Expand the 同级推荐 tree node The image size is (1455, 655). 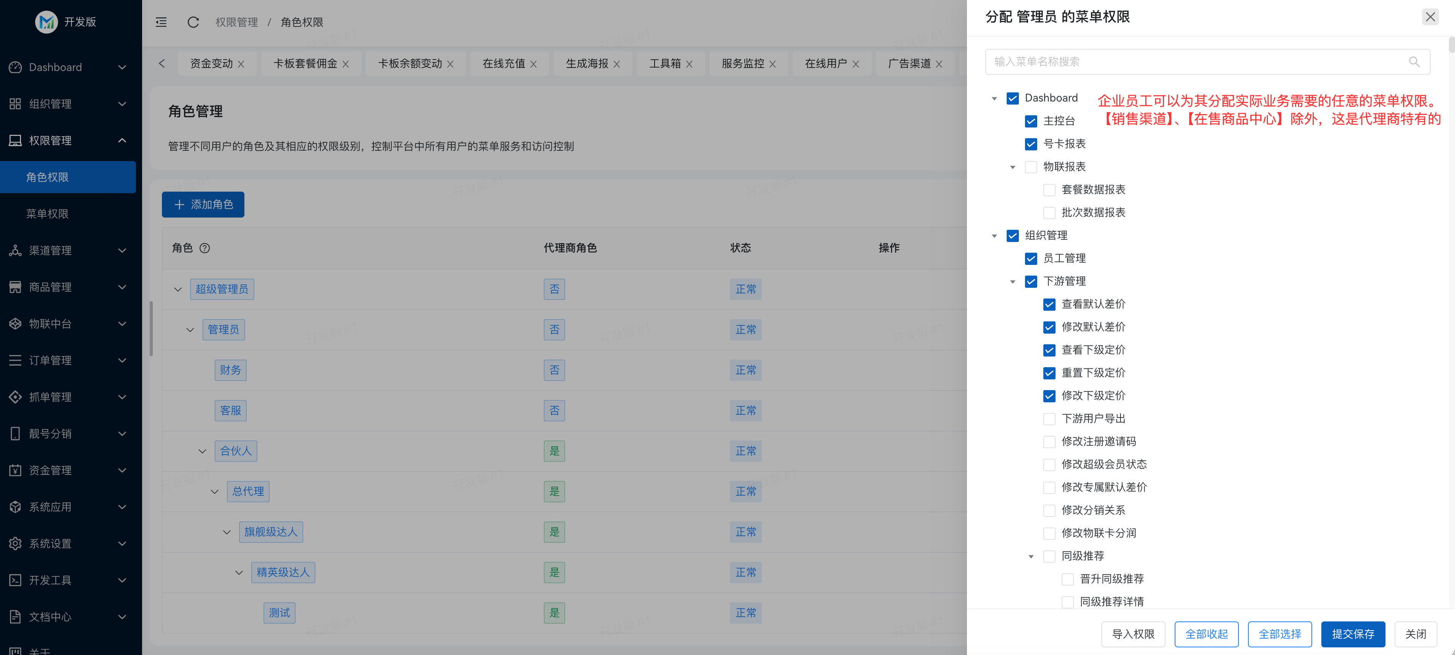pyautogui.click(x=1031, y=556)
